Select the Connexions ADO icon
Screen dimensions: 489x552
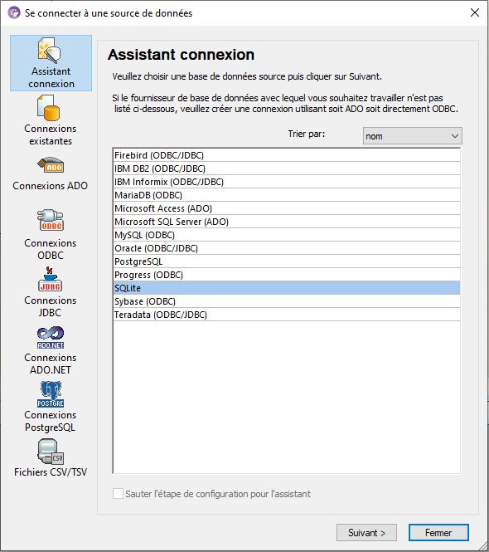click(x=51, y=165)
